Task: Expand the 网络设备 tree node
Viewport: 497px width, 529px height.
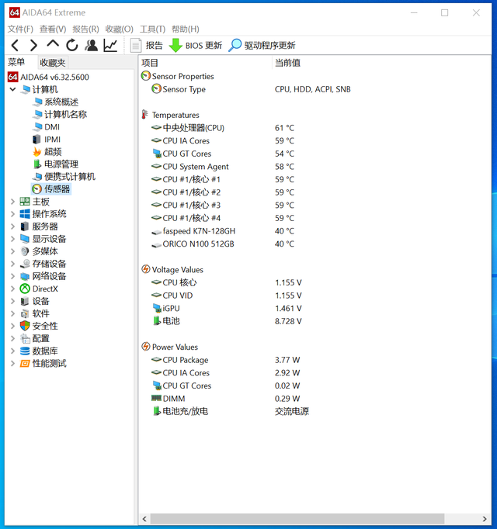Action: pos(13,276)
